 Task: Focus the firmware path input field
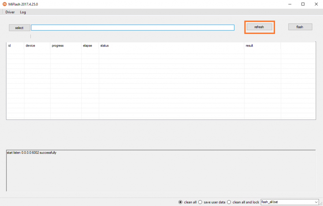[x=133, y=28]
